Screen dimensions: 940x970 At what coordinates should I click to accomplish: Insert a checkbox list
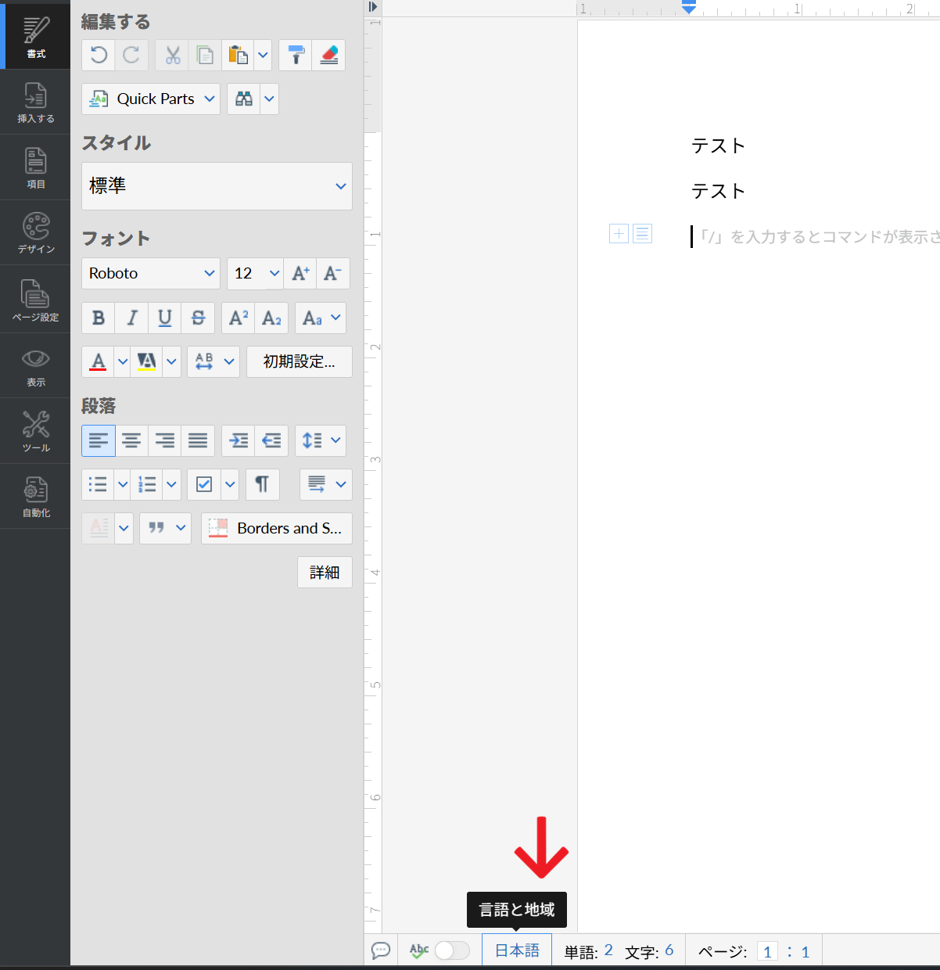(x=204, y=484)
